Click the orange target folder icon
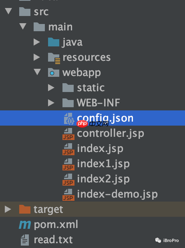Screen dimensions: 185x248 tap(25, 209)
